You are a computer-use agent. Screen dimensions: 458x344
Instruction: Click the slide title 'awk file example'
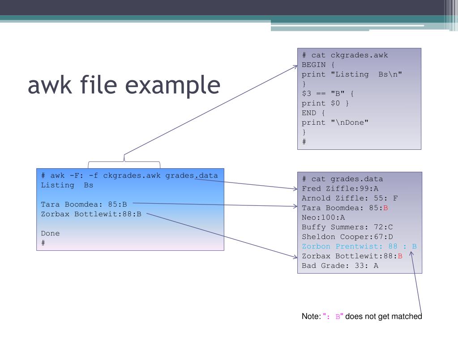tap(124, 85)
